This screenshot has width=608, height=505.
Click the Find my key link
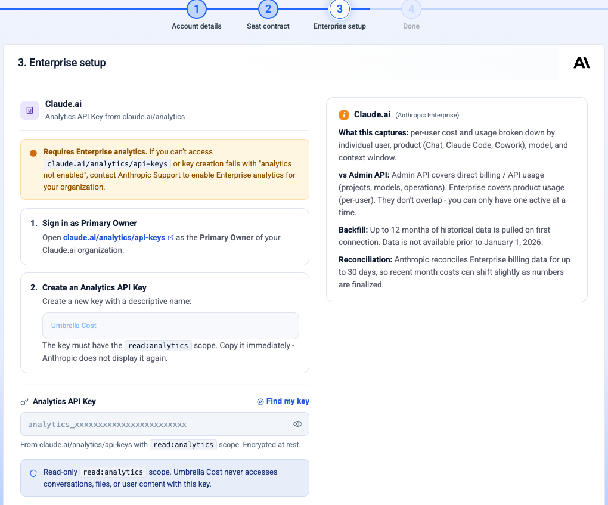point(288,401)
